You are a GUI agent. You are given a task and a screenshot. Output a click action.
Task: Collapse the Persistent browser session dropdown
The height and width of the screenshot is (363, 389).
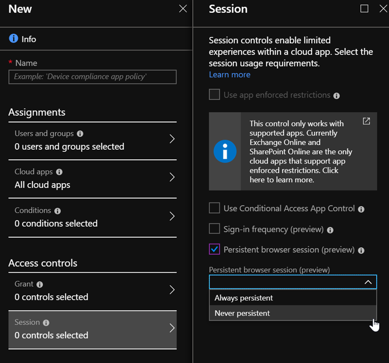click(x=368, y=282)
